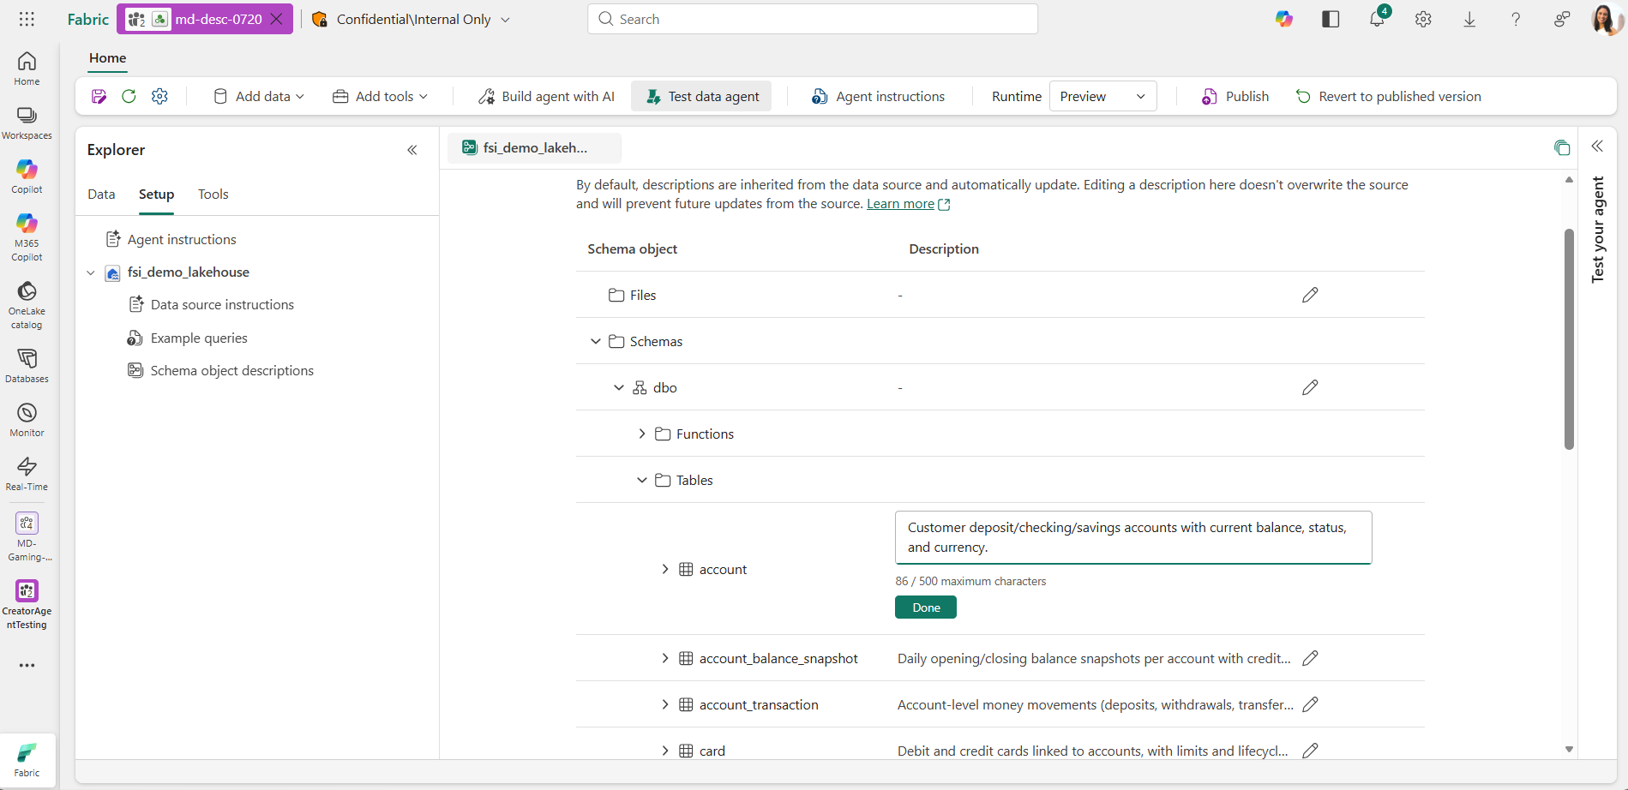Expand the Functions folder

click(x=642, y=434)
